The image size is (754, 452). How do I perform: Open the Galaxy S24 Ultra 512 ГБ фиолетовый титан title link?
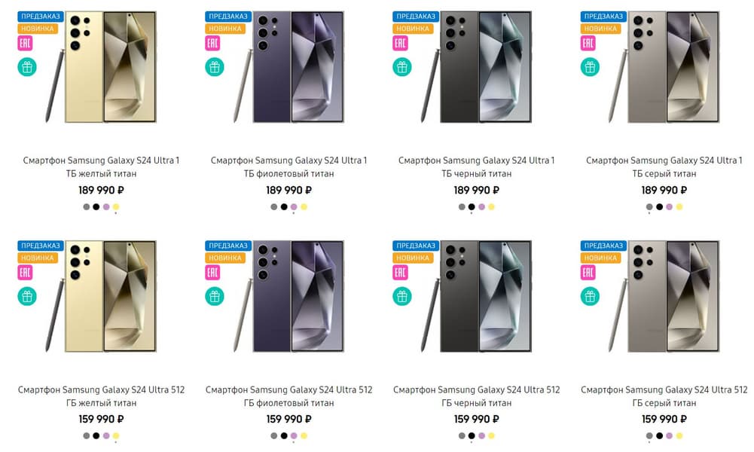(288, 396)
